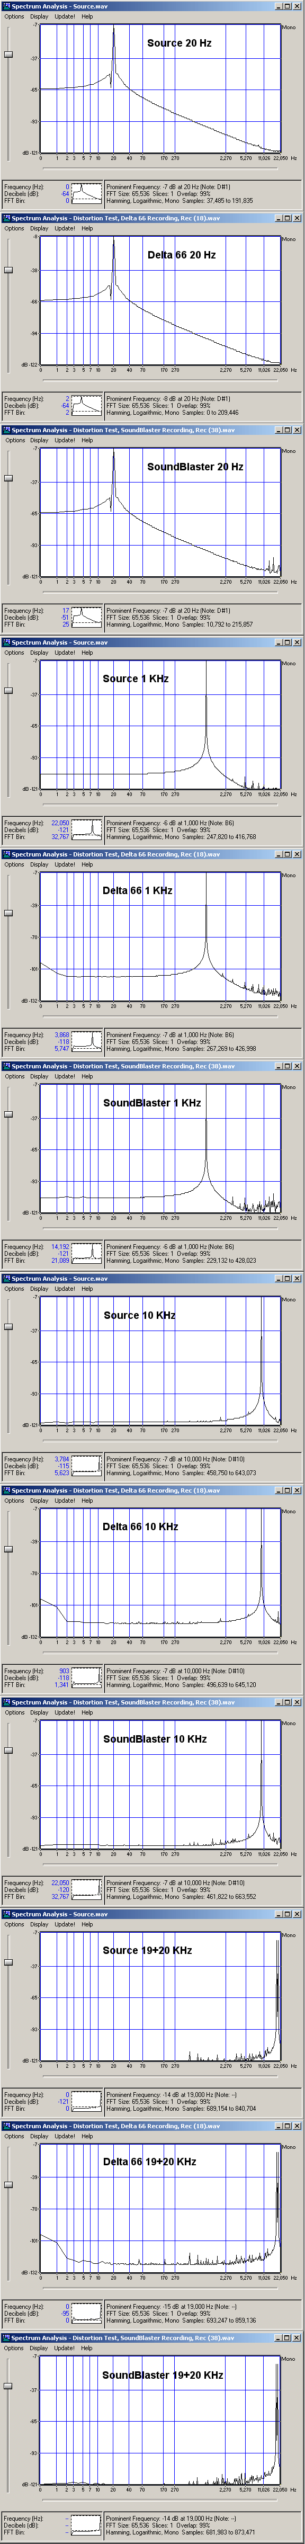305x2544 pixels.
Task: Click the app icon of the SoundBlaster 10 KHz window
Action: (x=6, y=1702)
